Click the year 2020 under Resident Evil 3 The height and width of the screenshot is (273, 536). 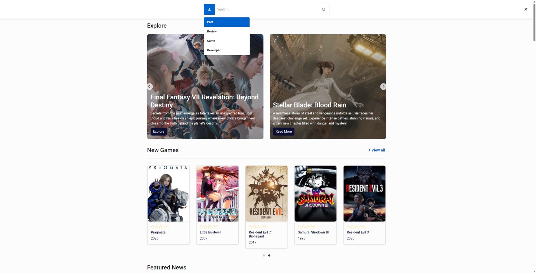tap(350, 238)
